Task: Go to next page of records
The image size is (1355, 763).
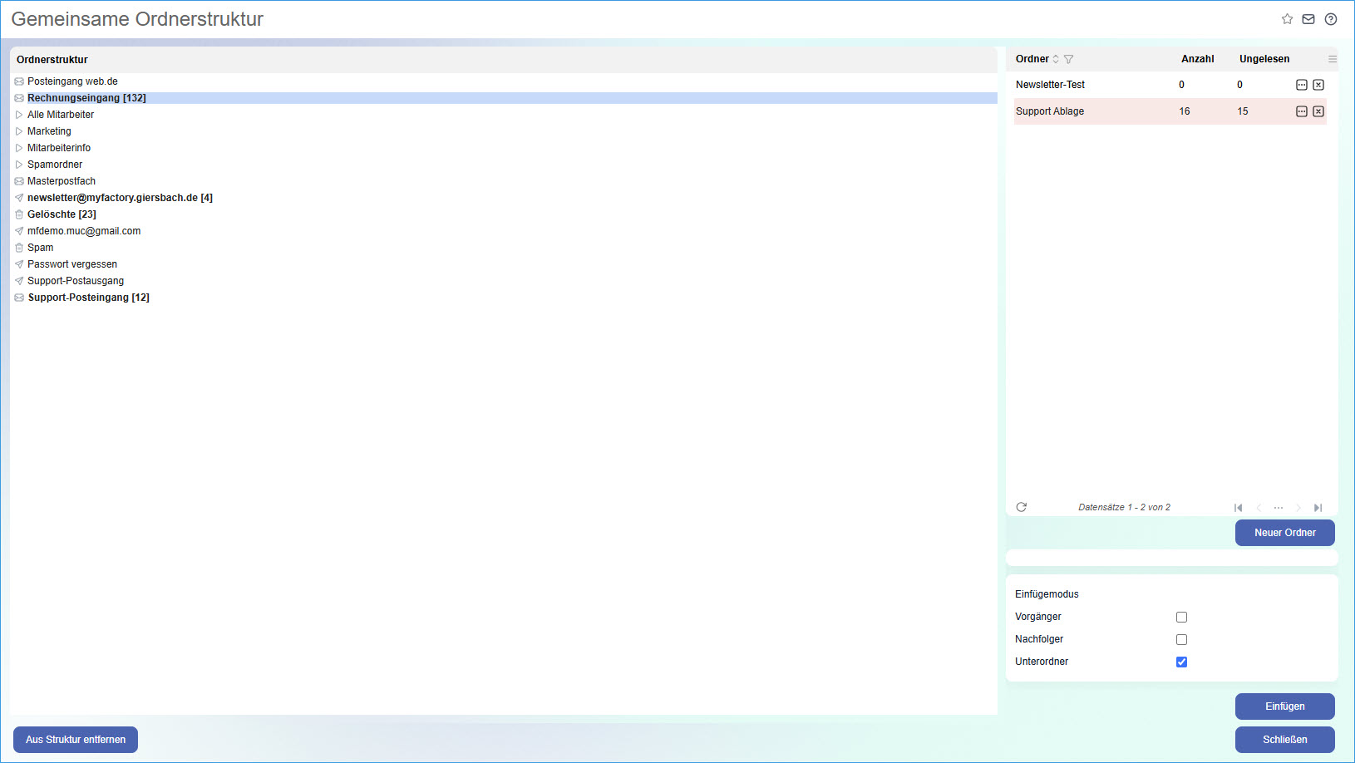Action: [1298, 508]
